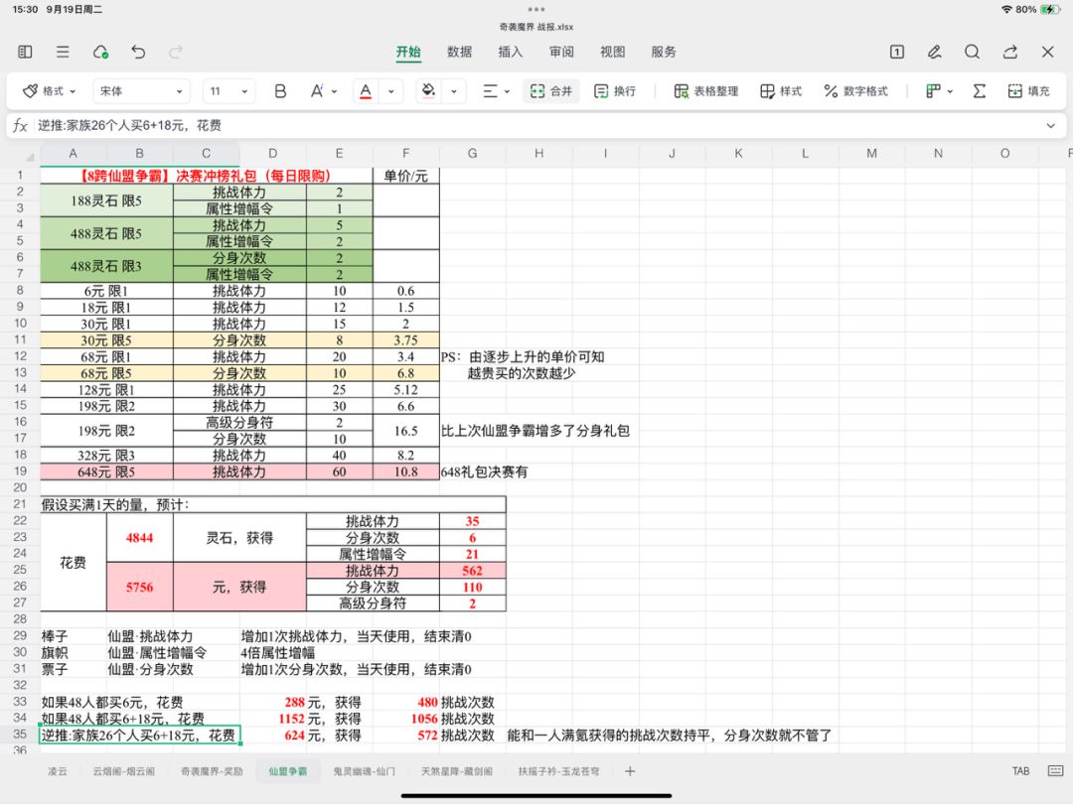Toggle the 合并 merge cells button

pyautogui.click(x=551, y=91)
